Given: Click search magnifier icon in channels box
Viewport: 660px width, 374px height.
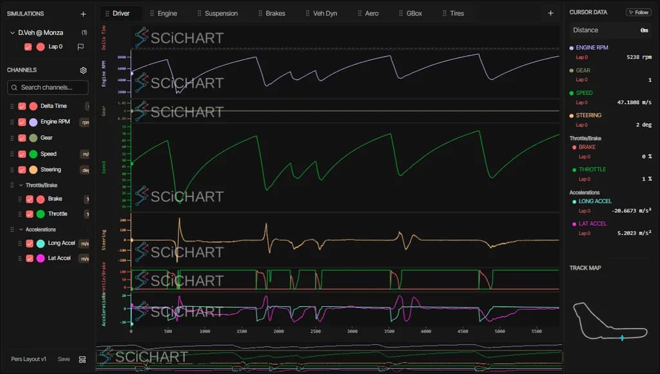Looking at the screenshot, I should point(14,88).
